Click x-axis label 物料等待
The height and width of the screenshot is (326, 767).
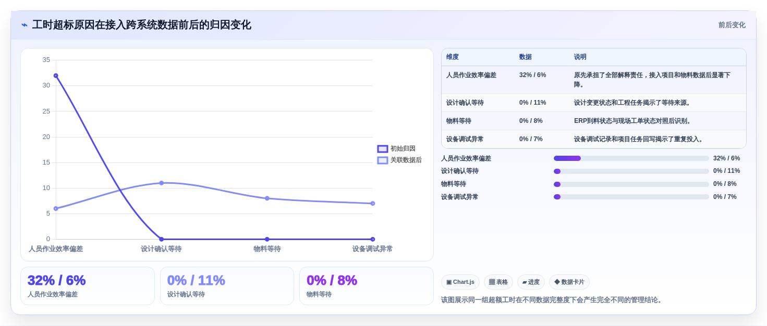point(267,249)
